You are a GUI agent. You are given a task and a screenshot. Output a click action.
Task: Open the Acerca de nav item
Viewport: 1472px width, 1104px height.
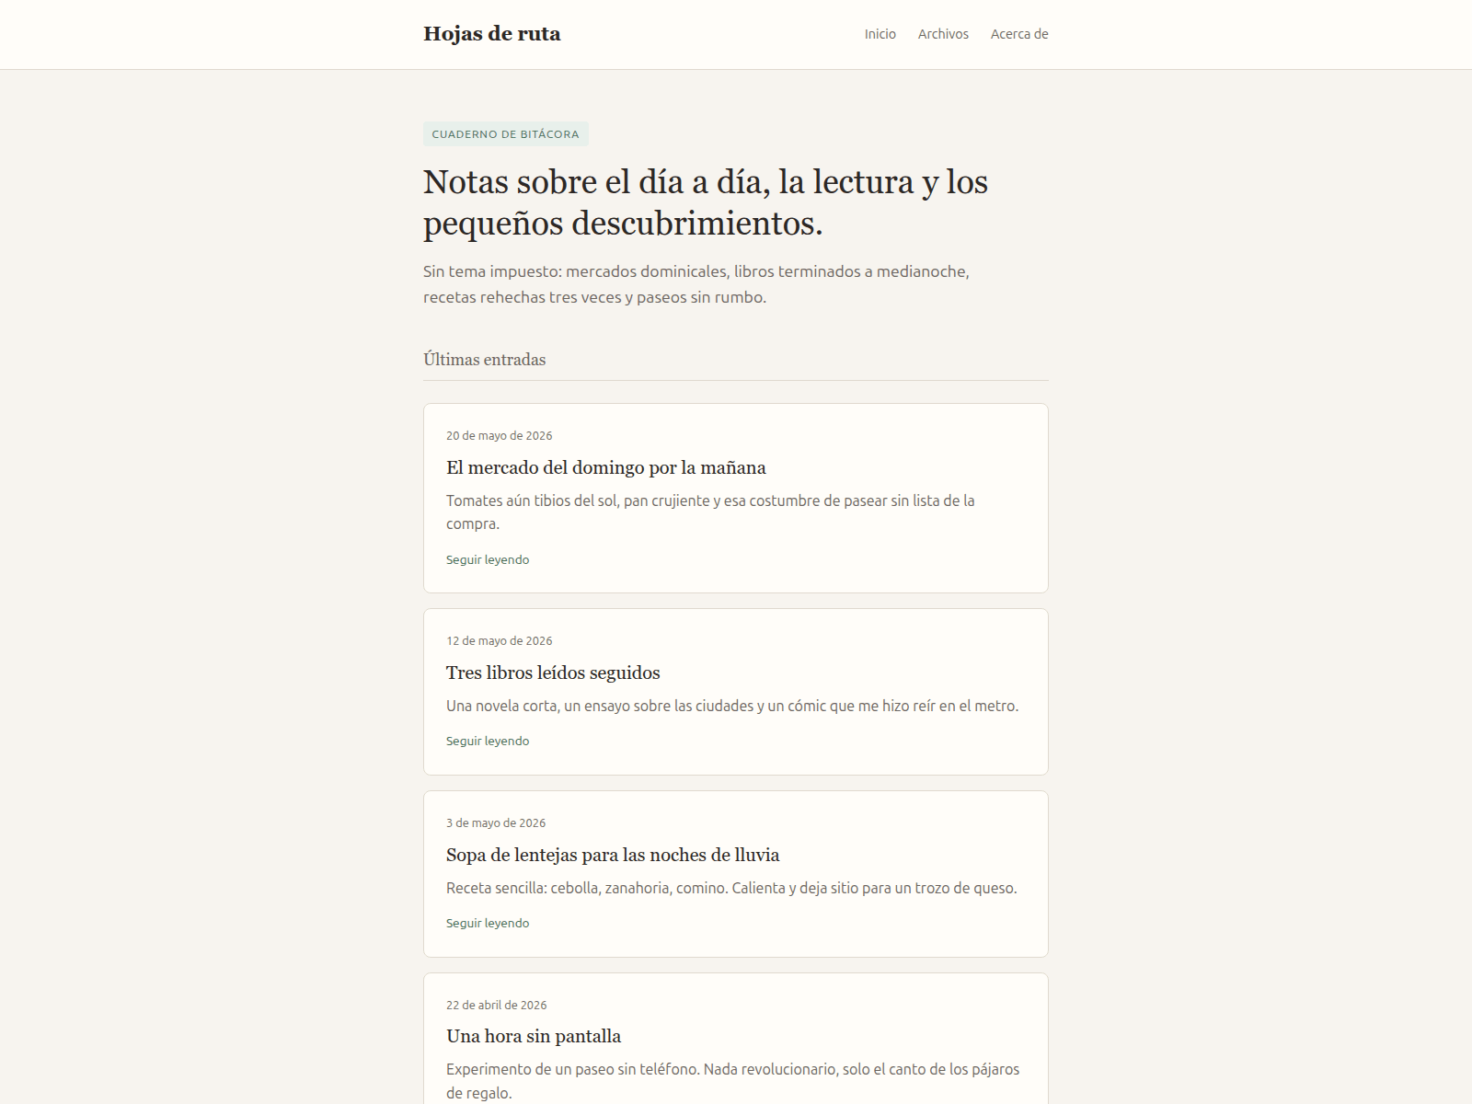(1019, 34)
